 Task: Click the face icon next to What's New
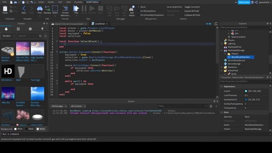252,2
